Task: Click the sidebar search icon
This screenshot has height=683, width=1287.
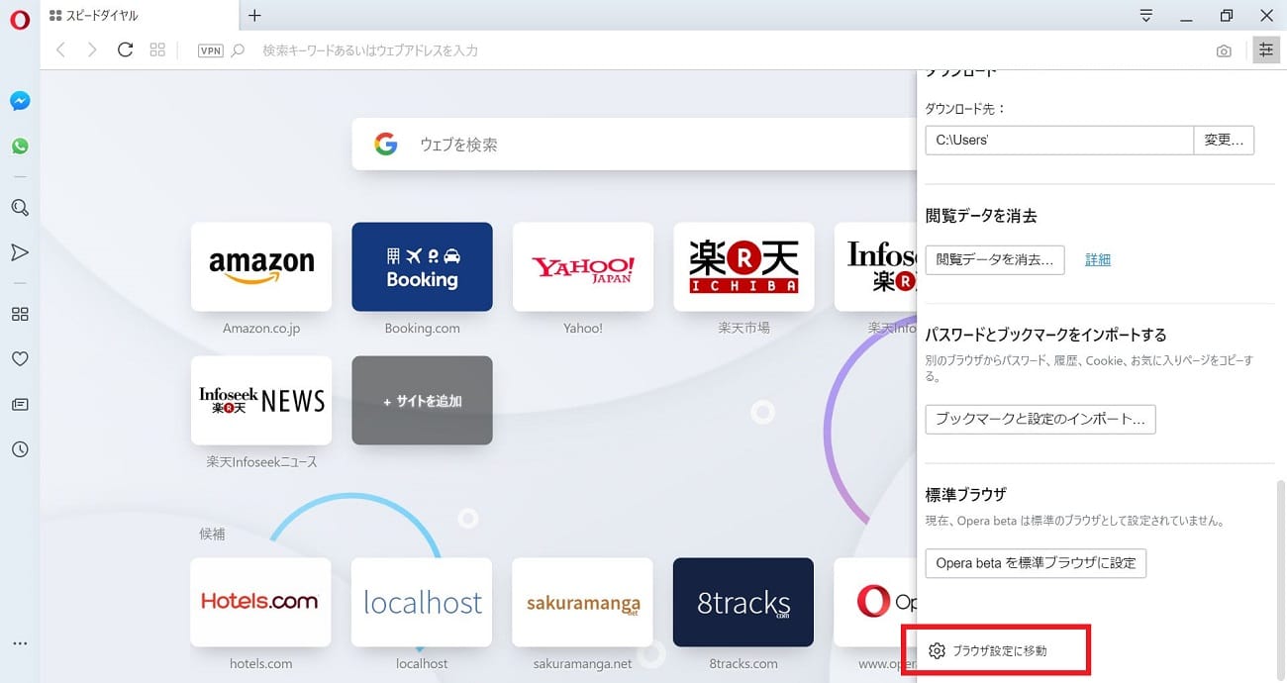Action: (x=20, y=208)
